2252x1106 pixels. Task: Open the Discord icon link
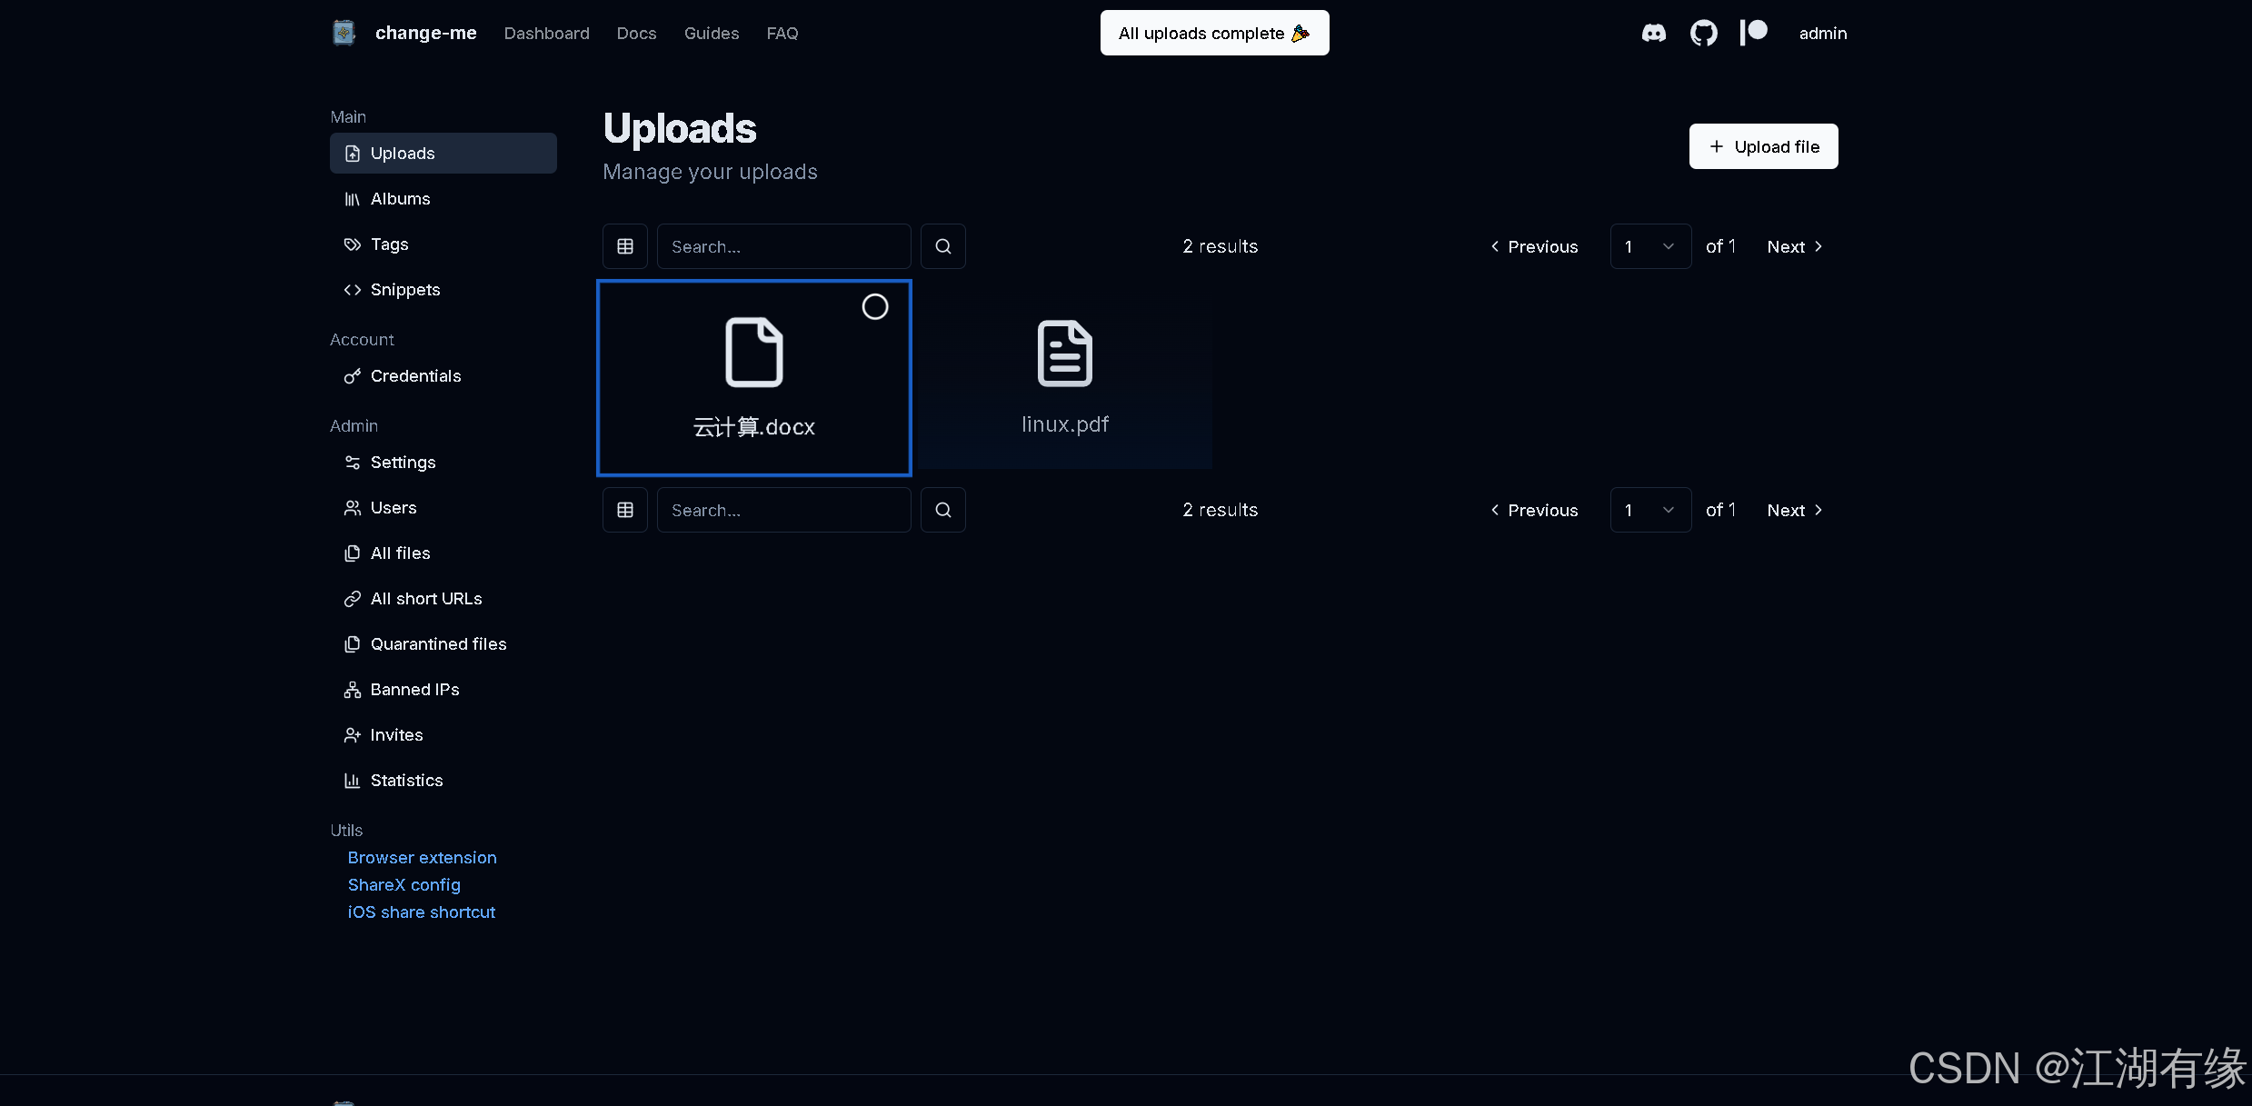click(1653, 34)
